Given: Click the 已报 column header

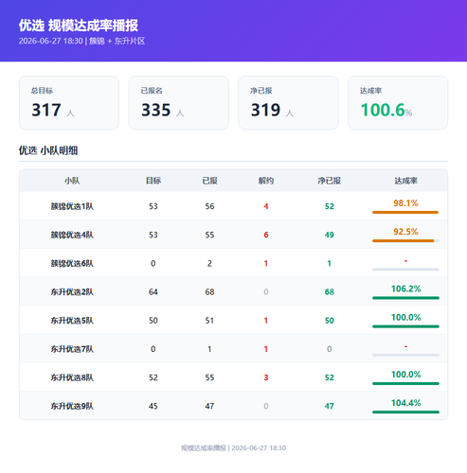Looking at the screenshot, I should 209,181.
